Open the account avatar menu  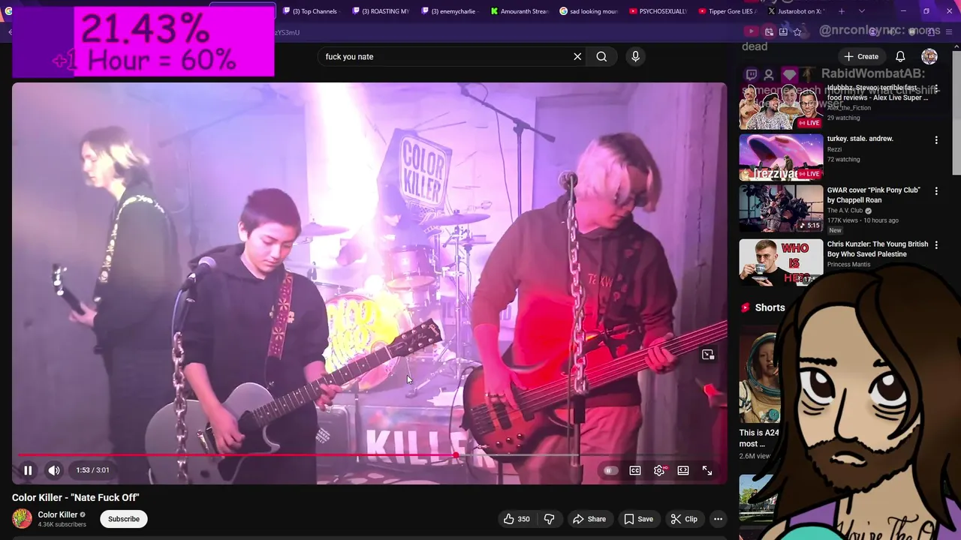pos(929,56)
